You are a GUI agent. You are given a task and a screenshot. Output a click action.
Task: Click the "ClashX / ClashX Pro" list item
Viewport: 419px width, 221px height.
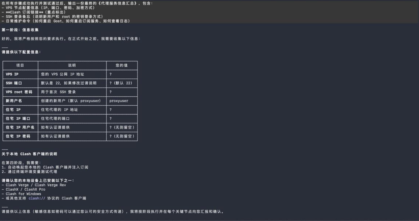tap(25, 189)
